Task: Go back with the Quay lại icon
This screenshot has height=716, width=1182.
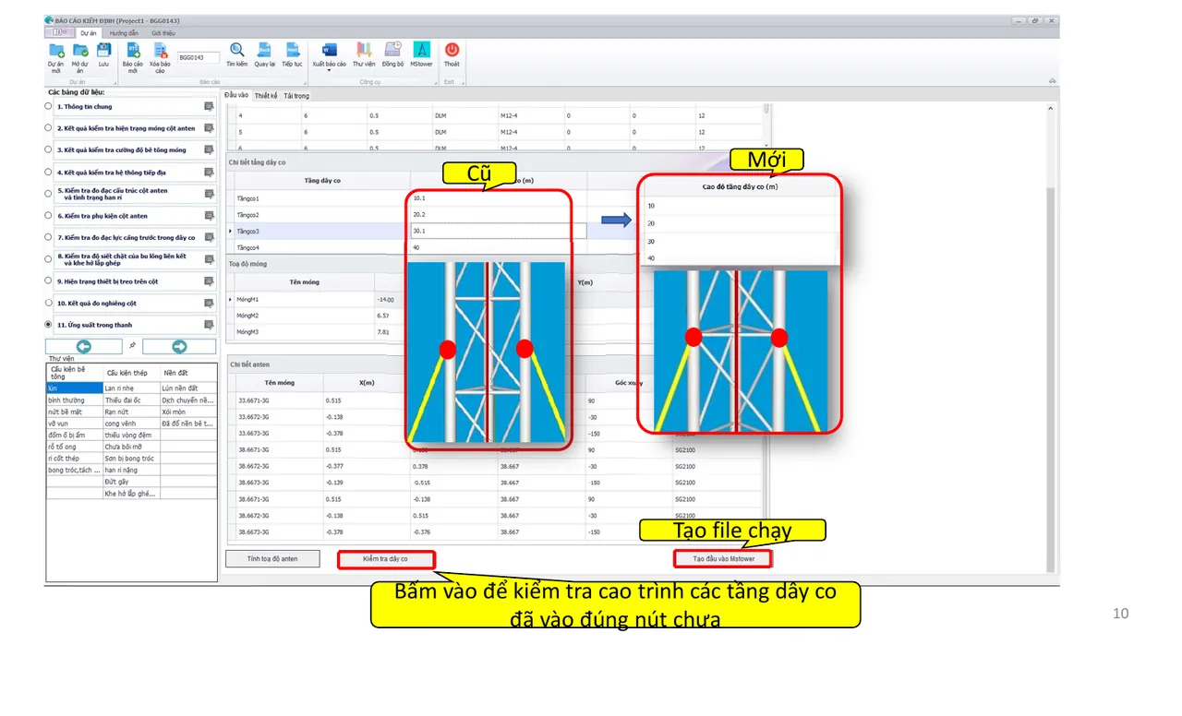Action: (264, 51)
